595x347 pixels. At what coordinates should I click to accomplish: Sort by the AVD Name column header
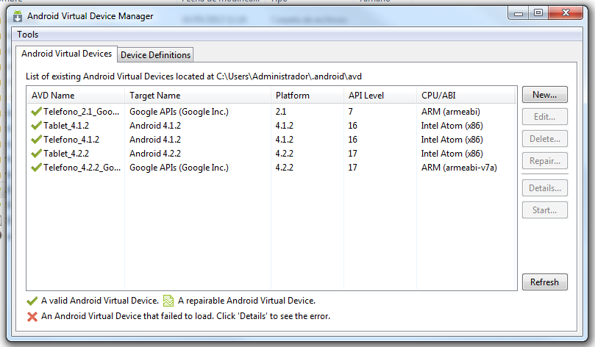coord(76,95)
